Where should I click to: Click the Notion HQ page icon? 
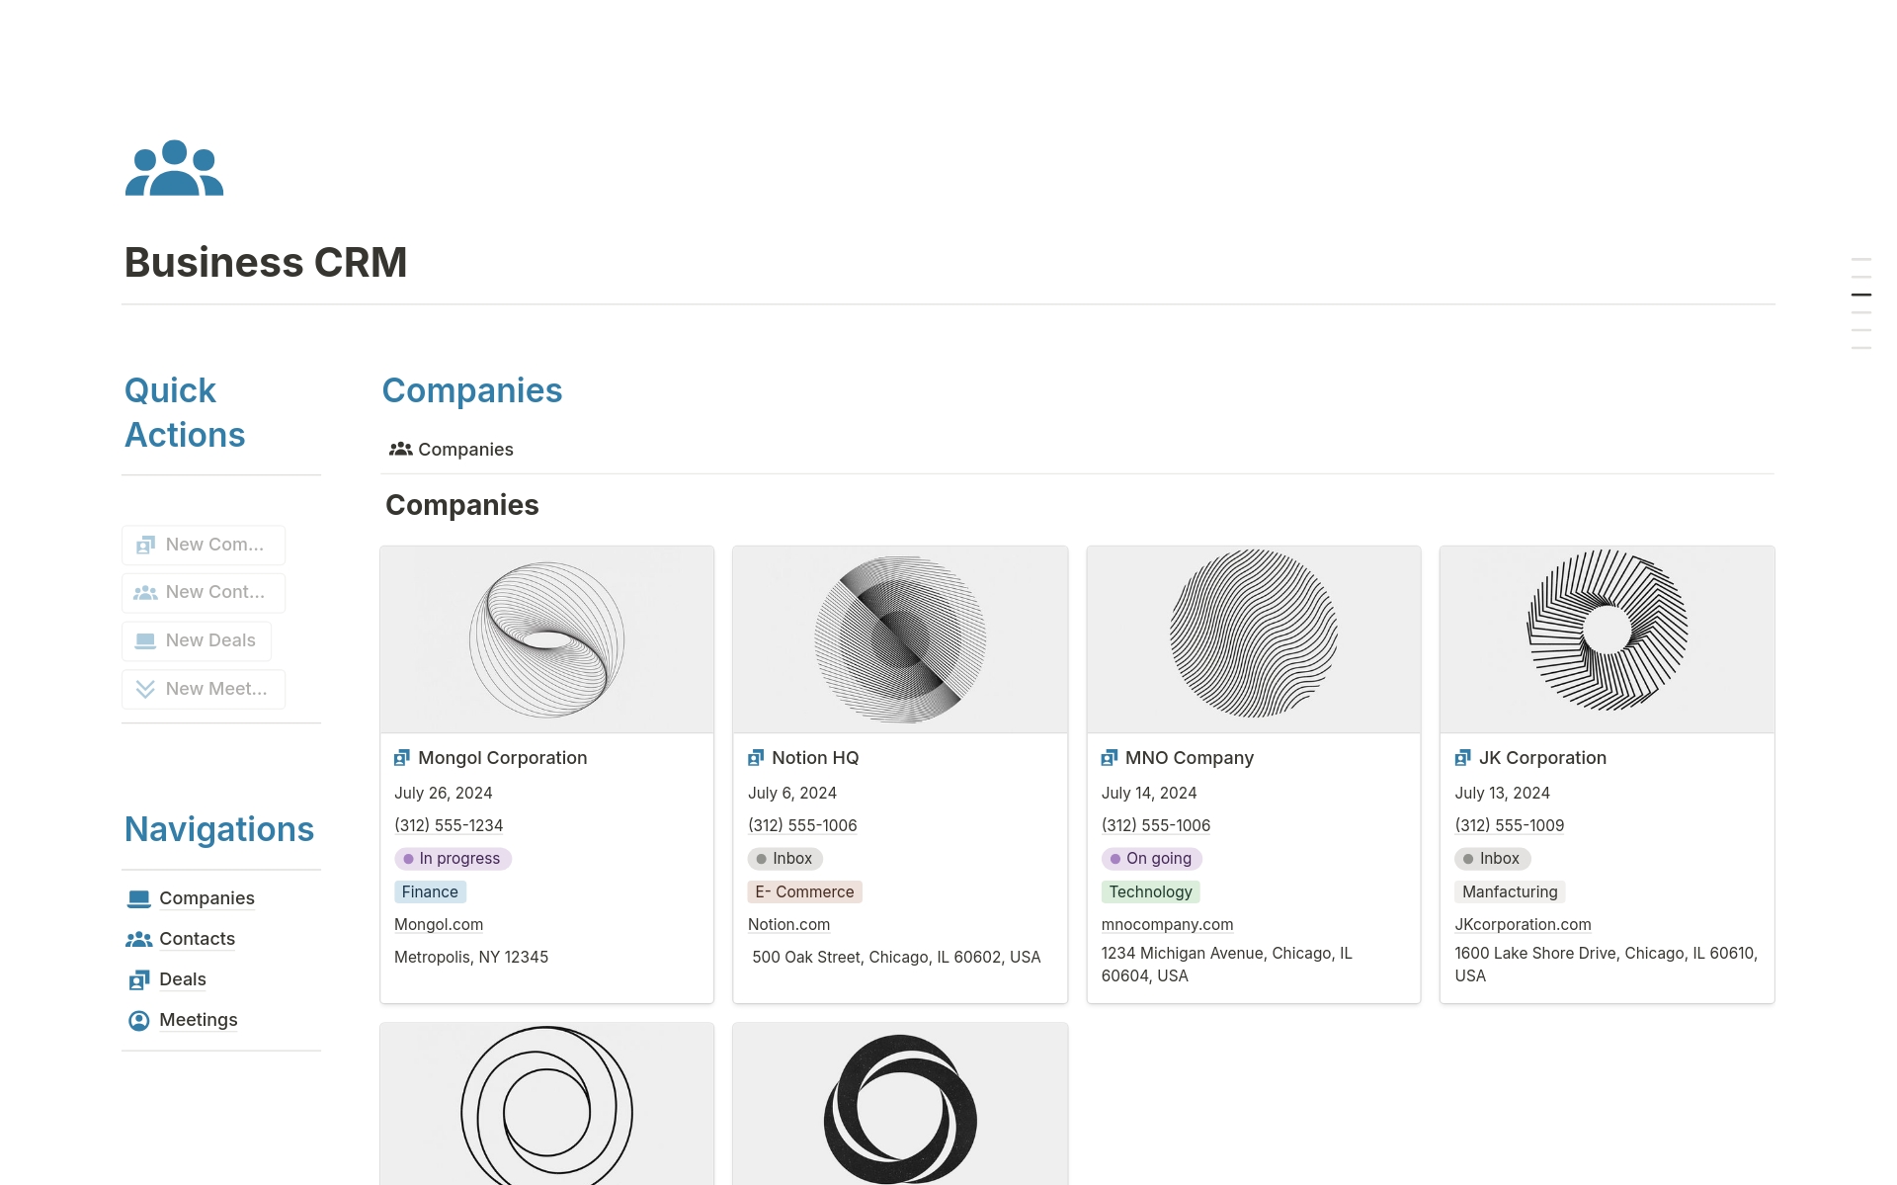click(x=756, y=758)
